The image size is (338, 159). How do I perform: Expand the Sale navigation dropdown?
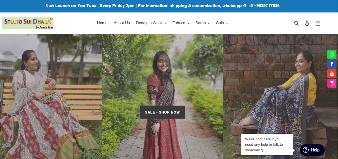point(222,23)
